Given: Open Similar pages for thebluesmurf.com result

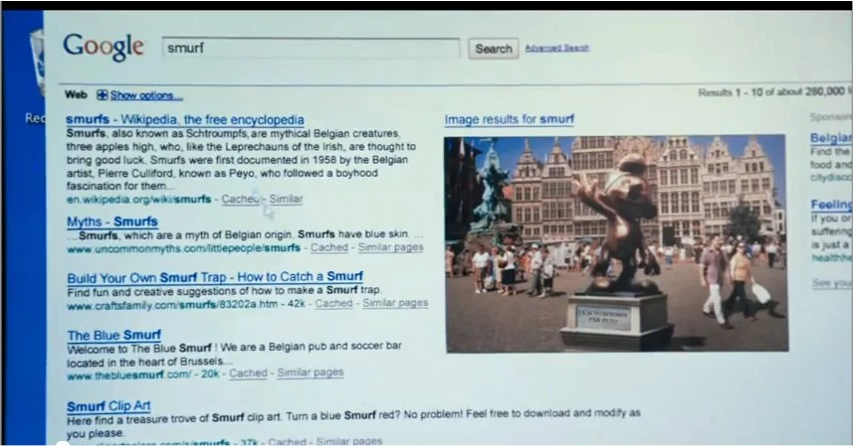Looking at the screenshot, I should [311, 372].
